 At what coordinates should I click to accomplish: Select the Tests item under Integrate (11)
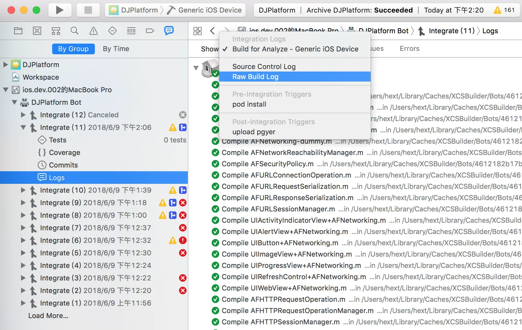point(94,140)
